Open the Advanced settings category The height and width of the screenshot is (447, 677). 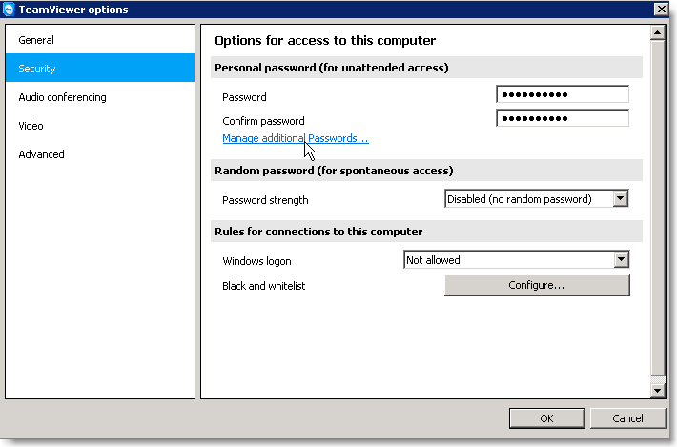[x=100, y=154]
